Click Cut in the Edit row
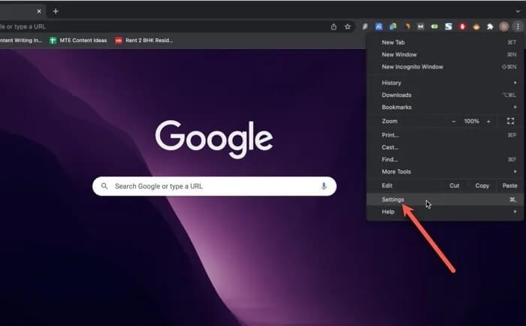Screen dimensions: 526x326 454,186
